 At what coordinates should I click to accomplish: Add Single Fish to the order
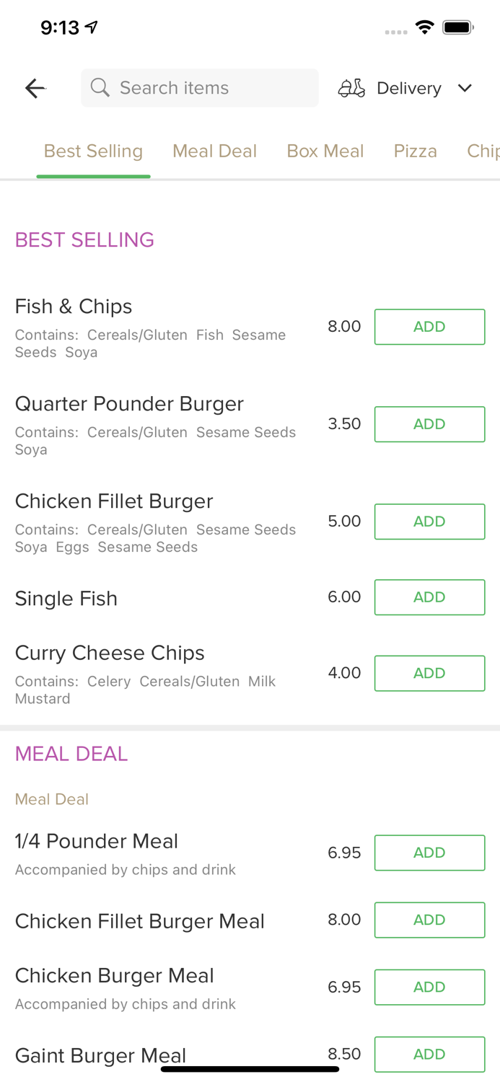point(429,597)
